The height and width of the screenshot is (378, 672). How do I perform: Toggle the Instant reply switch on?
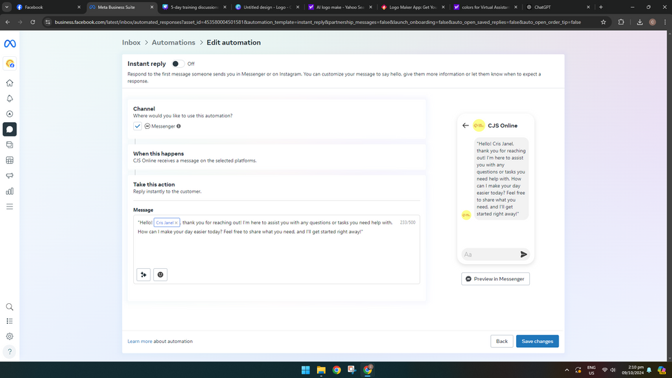(178, 64)
